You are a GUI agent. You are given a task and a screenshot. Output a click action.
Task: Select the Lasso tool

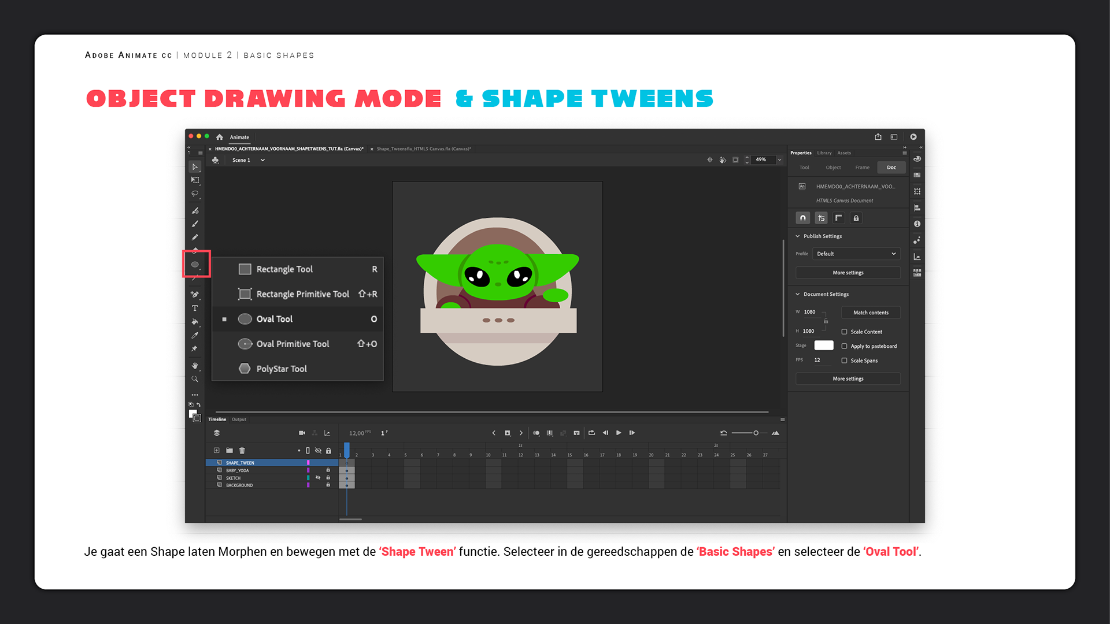point(195,194)
